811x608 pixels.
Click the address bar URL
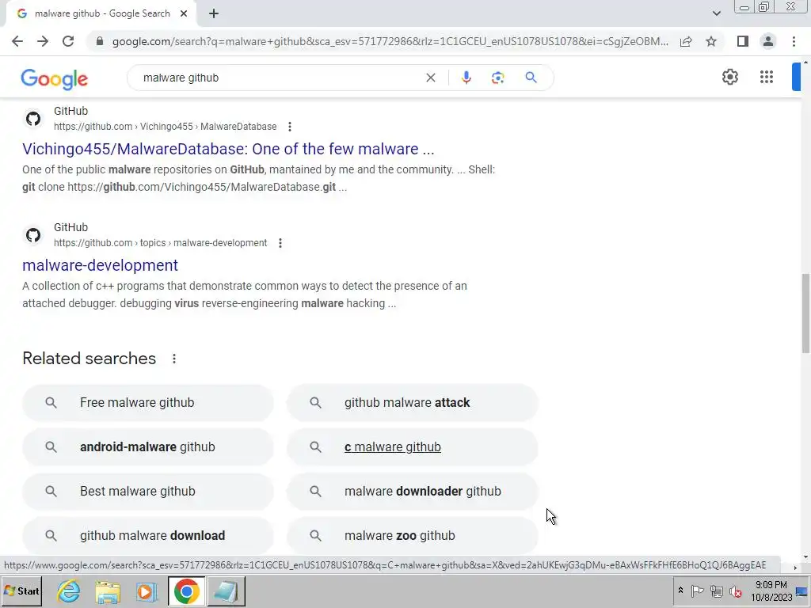(x=390, y=41)
